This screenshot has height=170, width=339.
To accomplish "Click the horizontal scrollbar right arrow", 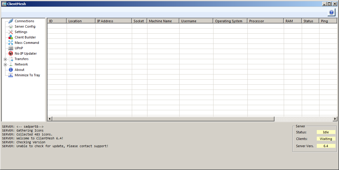I will click(x=335, y=119).
